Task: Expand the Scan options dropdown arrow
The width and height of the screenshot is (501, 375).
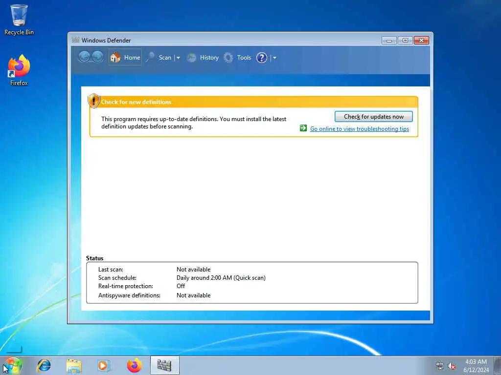Action: [178, 58]
